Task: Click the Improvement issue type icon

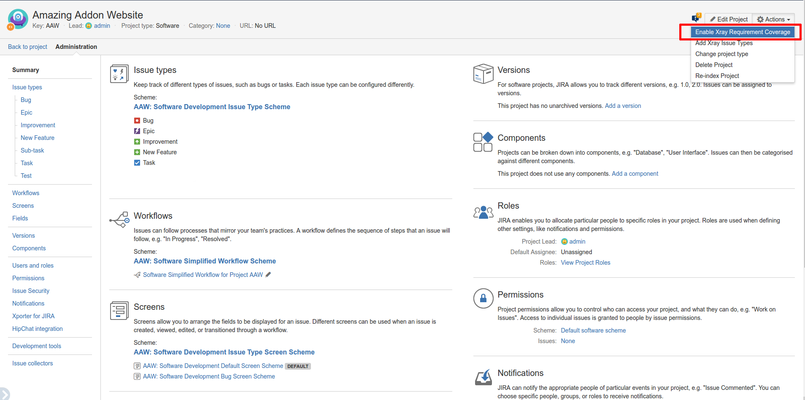Action: tap(137, 142)
